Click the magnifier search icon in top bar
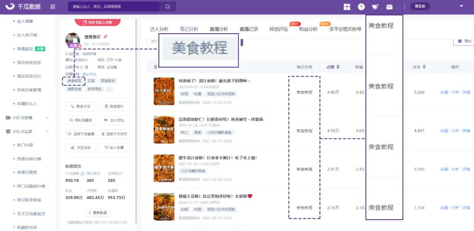 168,6
